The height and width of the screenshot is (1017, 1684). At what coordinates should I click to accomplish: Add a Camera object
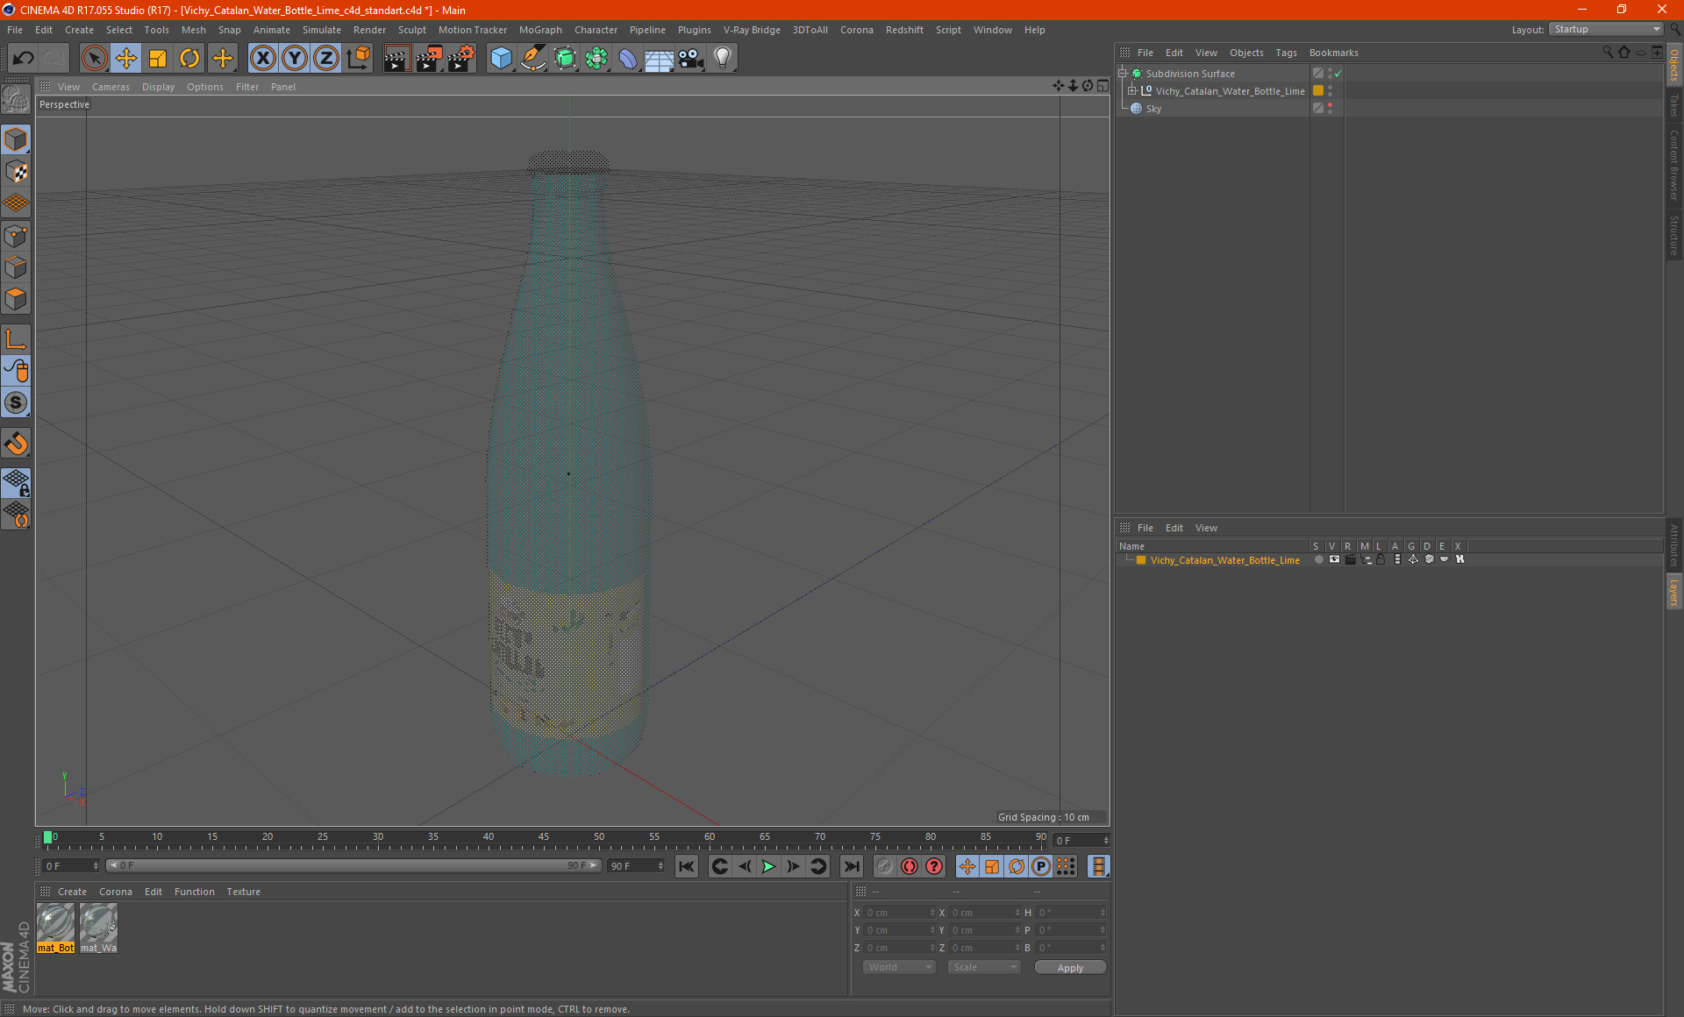click(x=691, y=59)
